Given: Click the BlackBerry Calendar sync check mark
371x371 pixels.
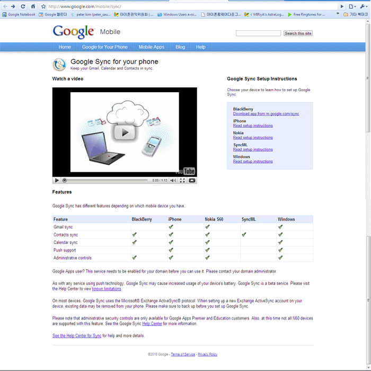Looking at the screenshot, I should 135,242.
